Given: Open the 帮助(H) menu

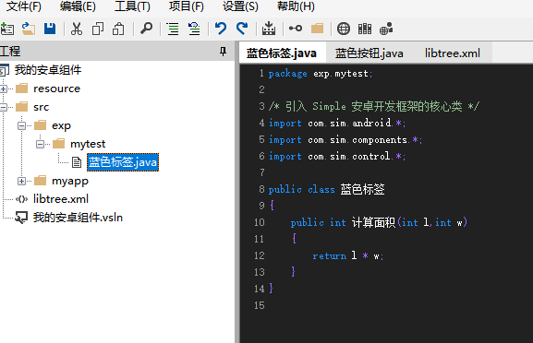Looking at the screenshot, I should pyautogui.click(x=296, y=6).
